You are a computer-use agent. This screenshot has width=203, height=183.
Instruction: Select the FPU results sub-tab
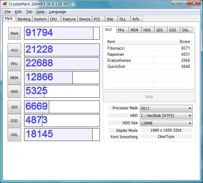122,30
